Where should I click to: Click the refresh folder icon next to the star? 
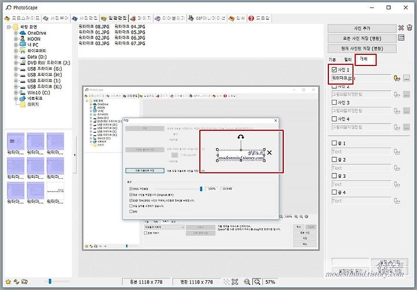click(x=16, y=281)
